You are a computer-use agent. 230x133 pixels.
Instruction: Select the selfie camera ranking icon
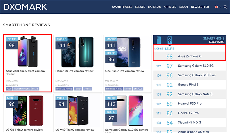coord(169,40)
